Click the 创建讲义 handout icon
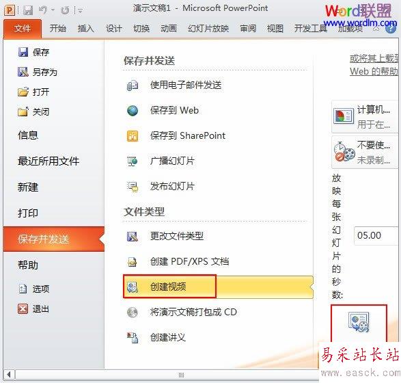The height and width of the screenshot is (383, 401). click(133, 338)
